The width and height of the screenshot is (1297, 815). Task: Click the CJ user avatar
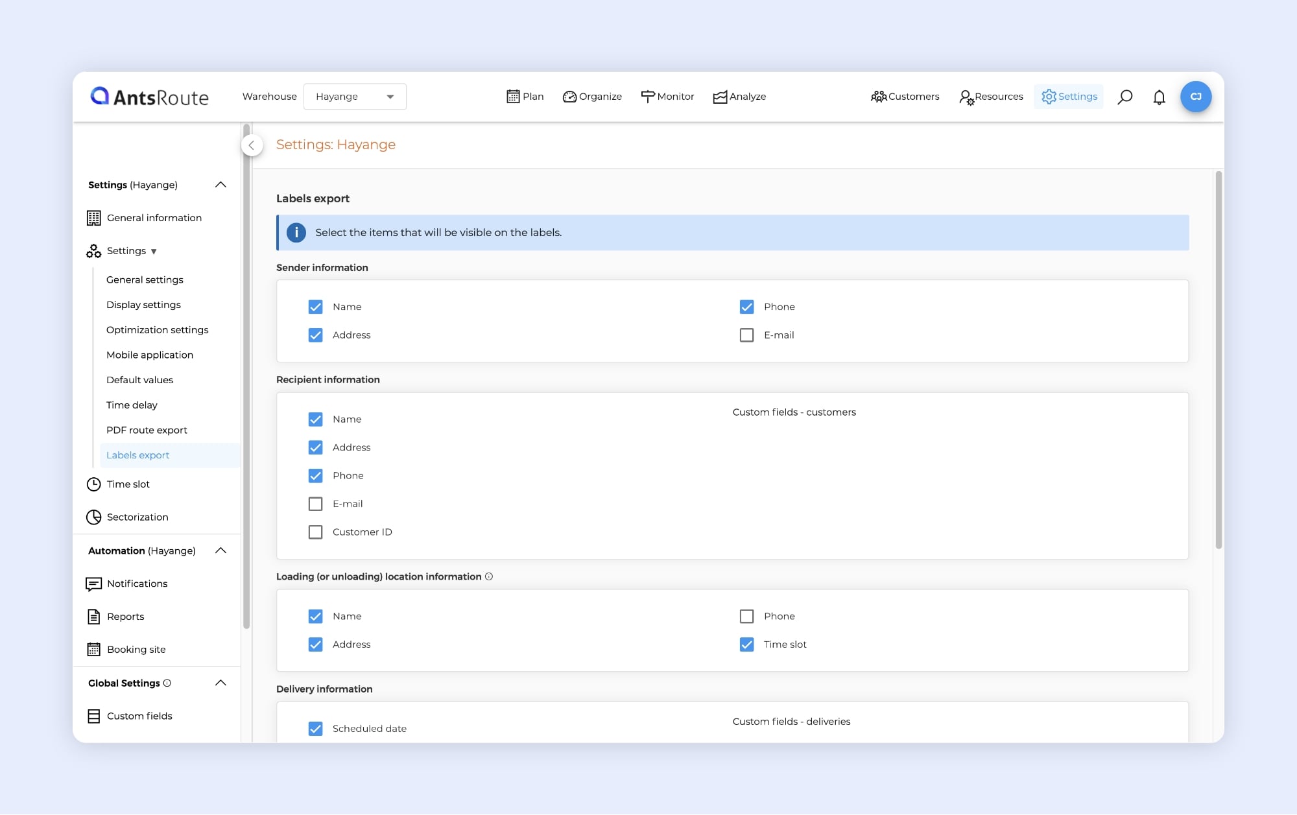click(x=1195, y=97)
